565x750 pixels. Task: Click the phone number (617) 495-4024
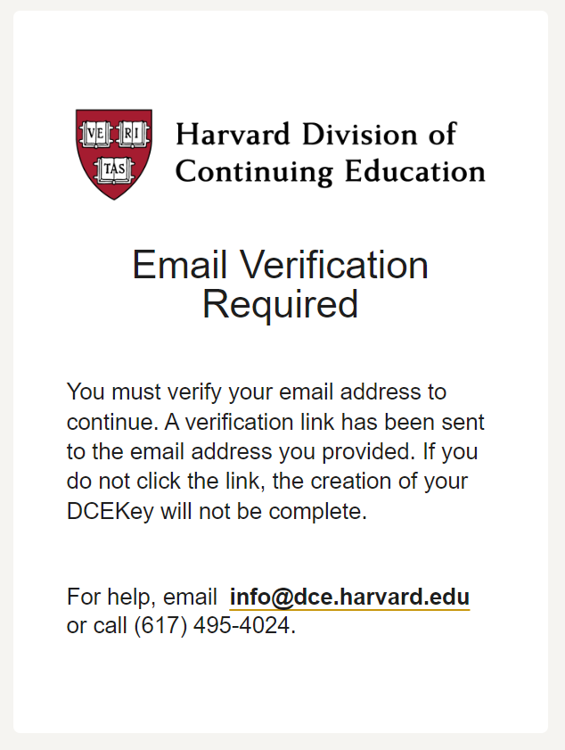point(213,625)
